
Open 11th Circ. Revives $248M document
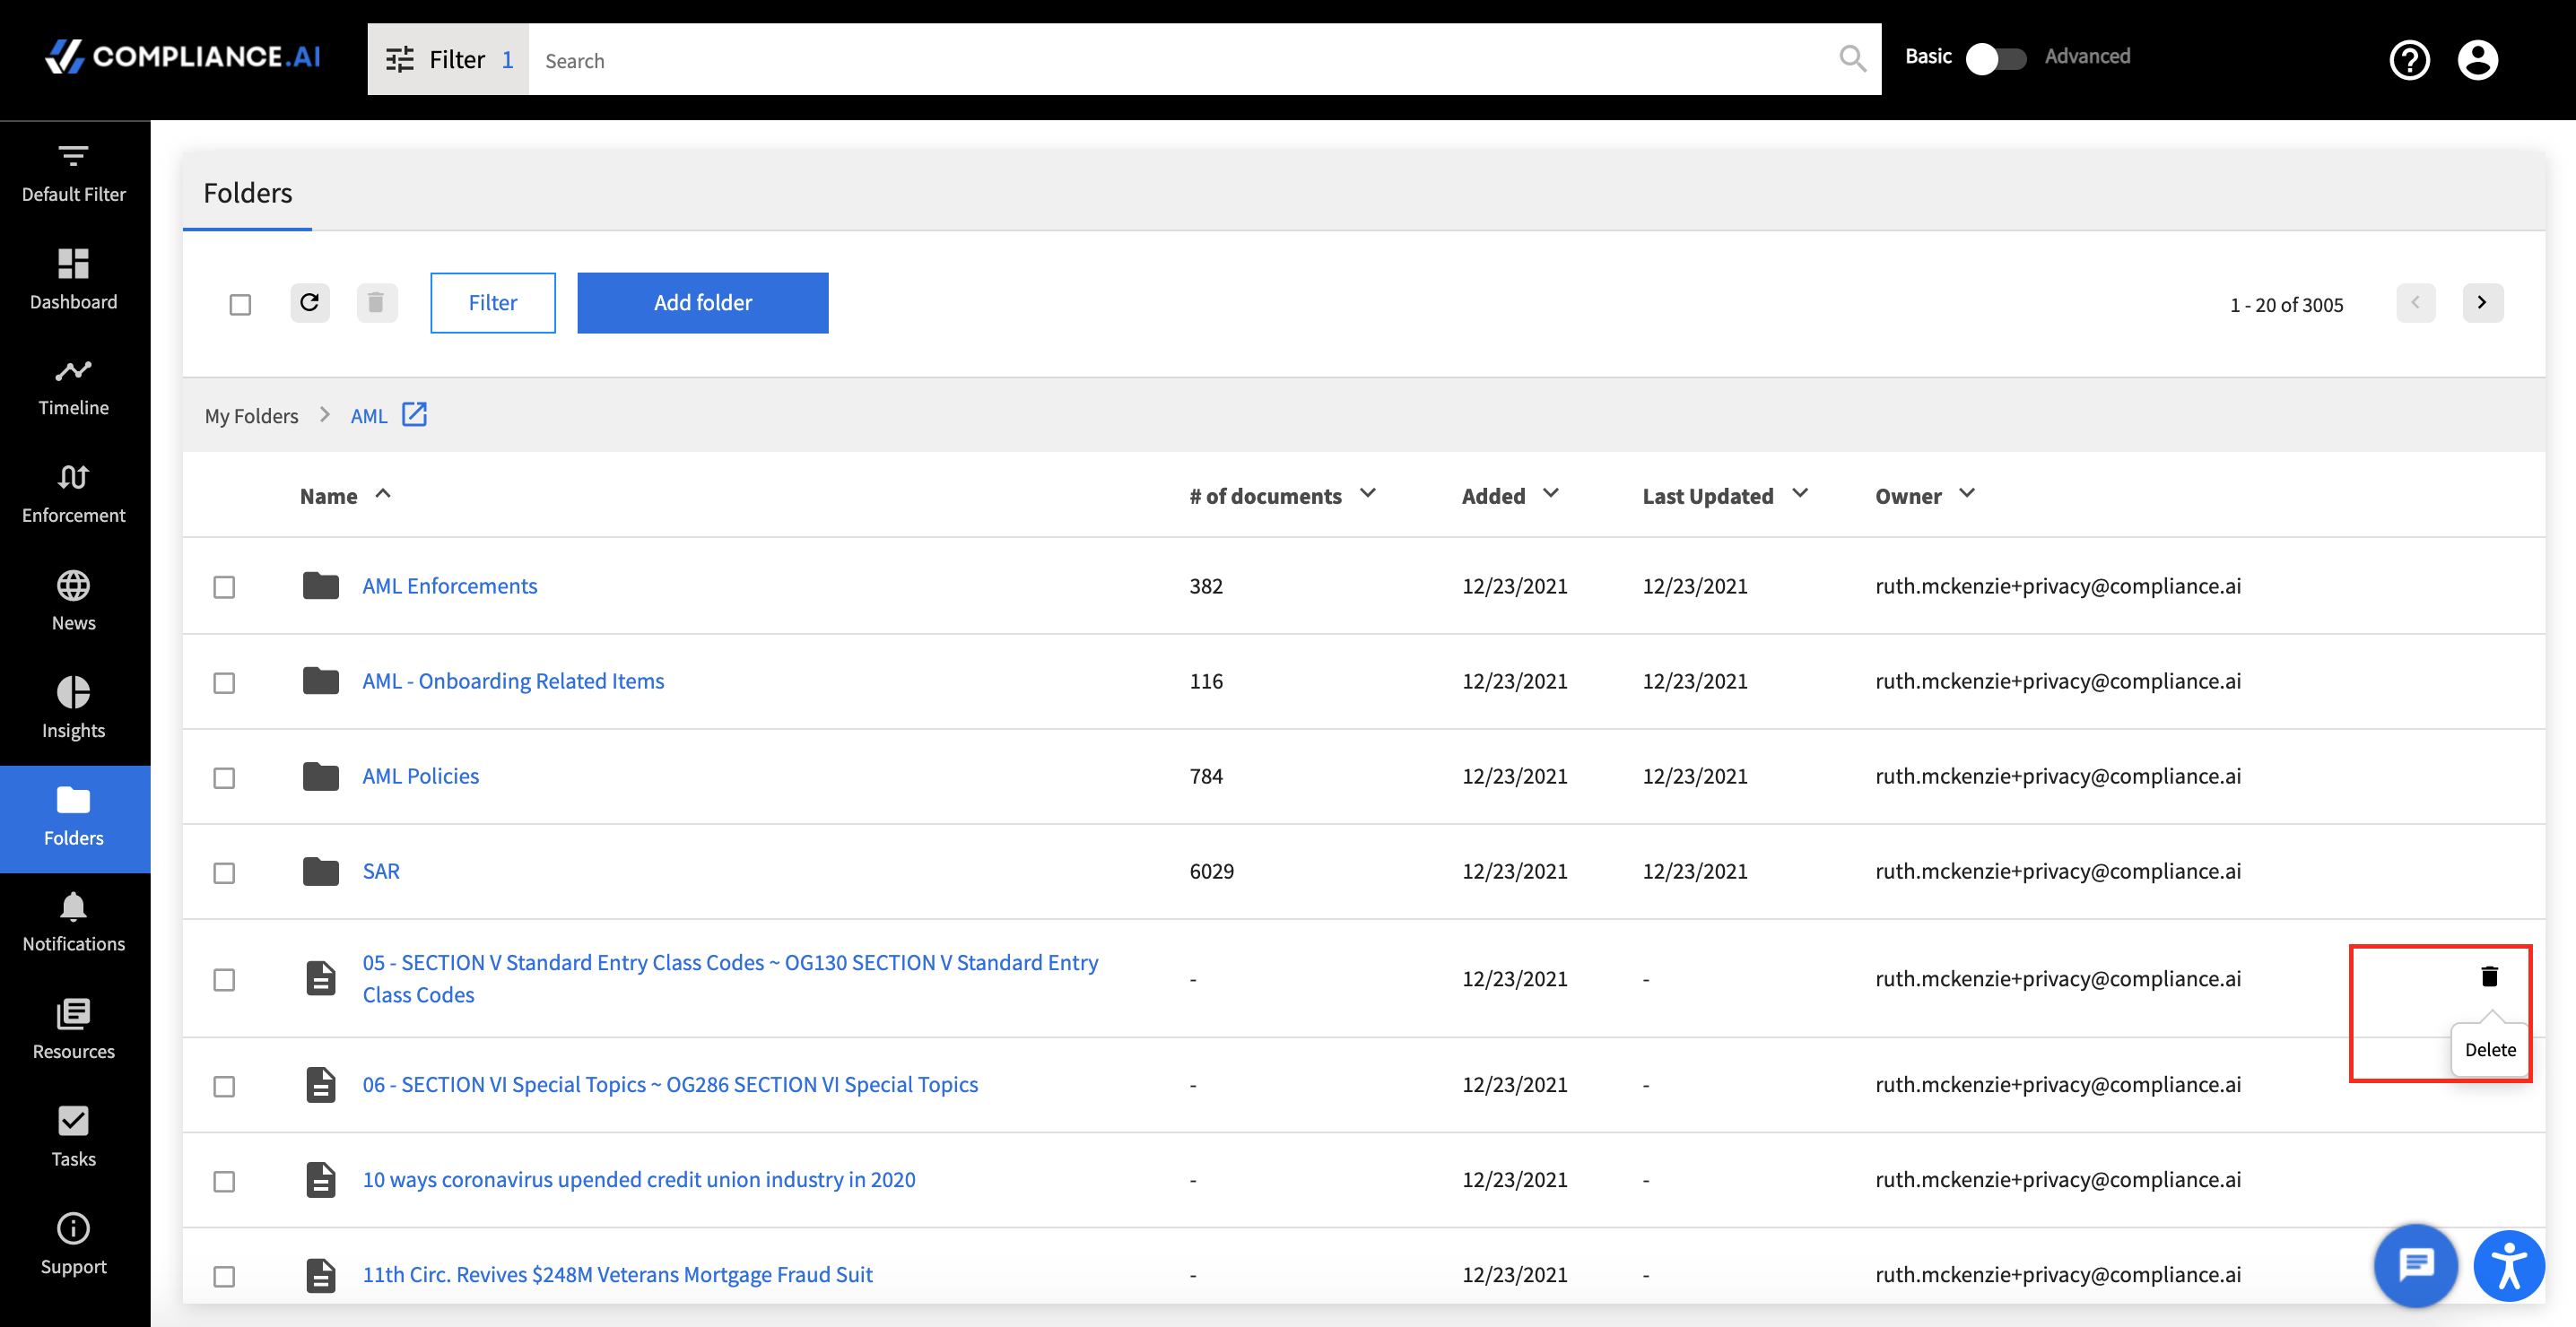pyautogui.click(x=617, y=1274)
